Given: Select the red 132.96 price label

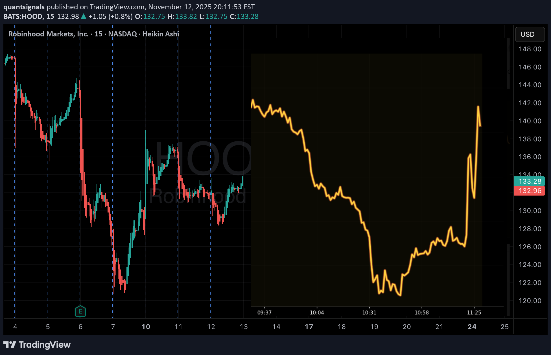Looking at the screenshot, I should 530,191.
